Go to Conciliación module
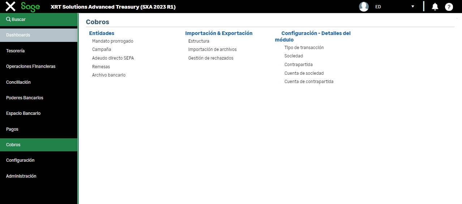 pos(18,82)
